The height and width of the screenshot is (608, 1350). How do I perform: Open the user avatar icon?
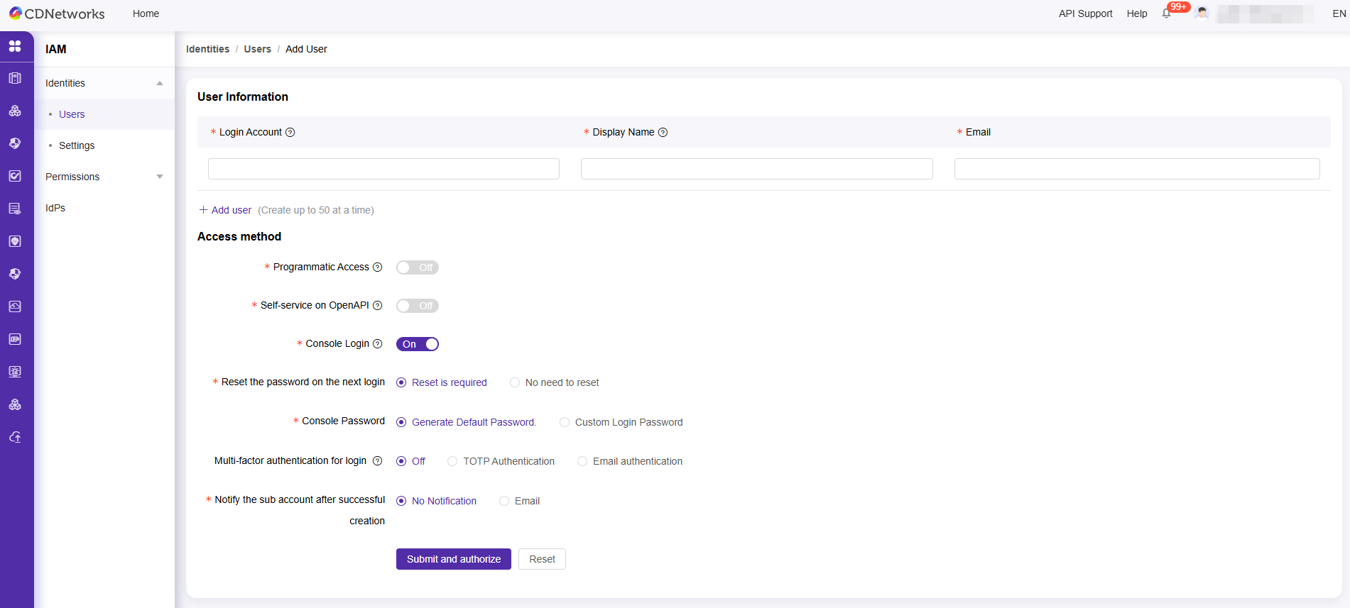pyautogui.click(x=1202, y=13)
